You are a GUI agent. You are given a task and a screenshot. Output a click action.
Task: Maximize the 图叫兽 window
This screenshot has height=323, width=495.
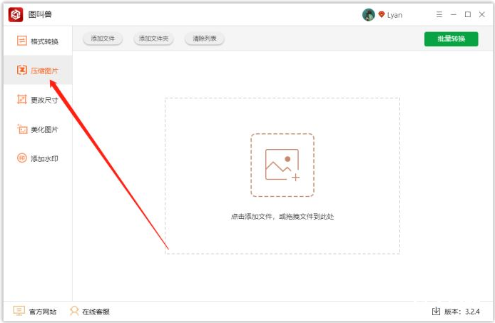(468, 14)
